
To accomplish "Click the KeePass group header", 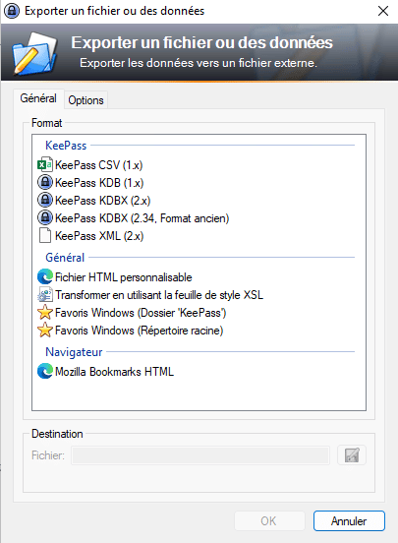I will [x=66, y=146].
